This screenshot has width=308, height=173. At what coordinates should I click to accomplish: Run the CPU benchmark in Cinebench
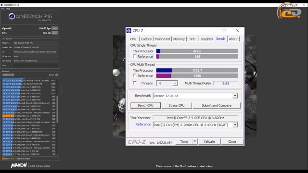55,33
